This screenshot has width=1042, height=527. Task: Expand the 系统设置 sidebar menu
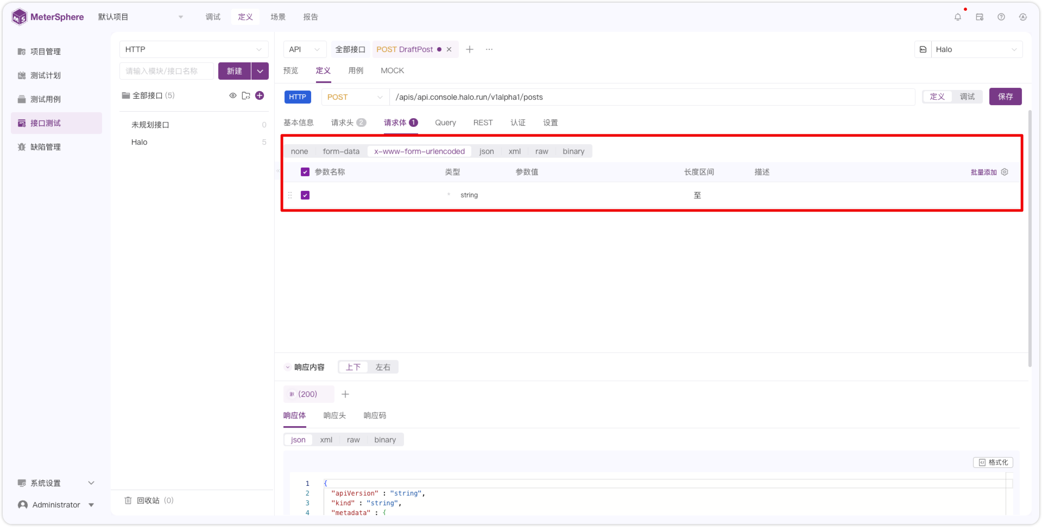coord(56,483)
